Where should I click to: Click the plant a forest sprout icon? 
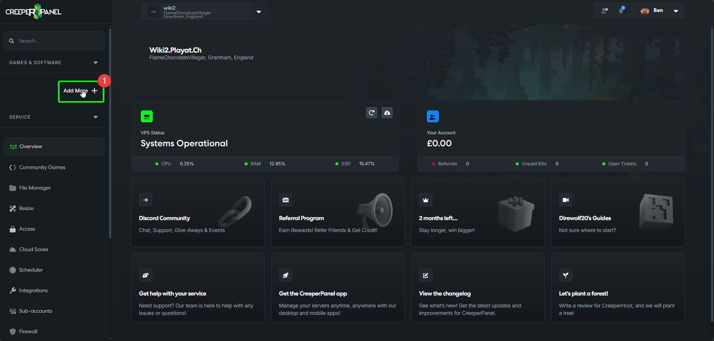click(x=565, y=275)
